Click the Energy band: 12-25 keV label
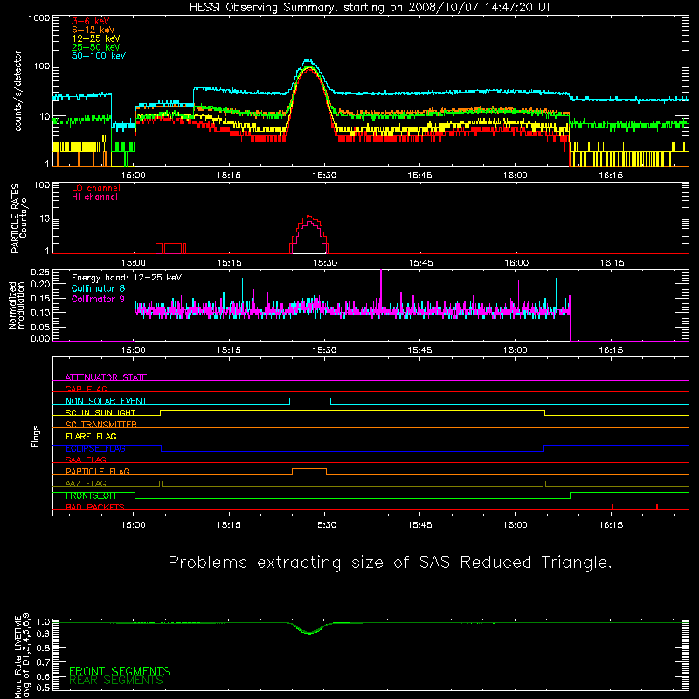 (127, 278)
